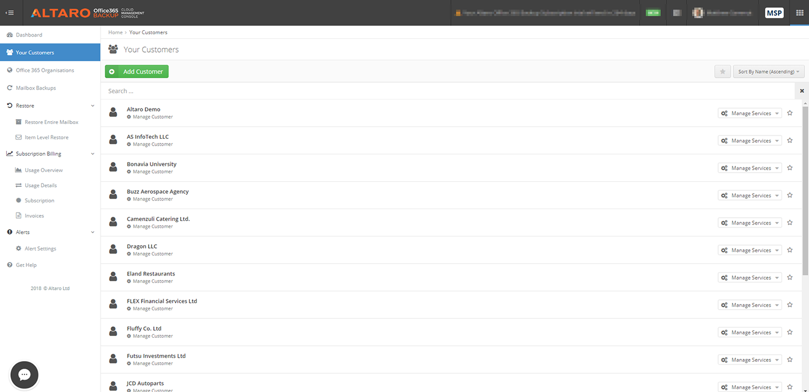The width and height of the screenshot is (809, 392).
Task: Click the Altaro Office365 Backup logo
Action: tap(87, 13)
